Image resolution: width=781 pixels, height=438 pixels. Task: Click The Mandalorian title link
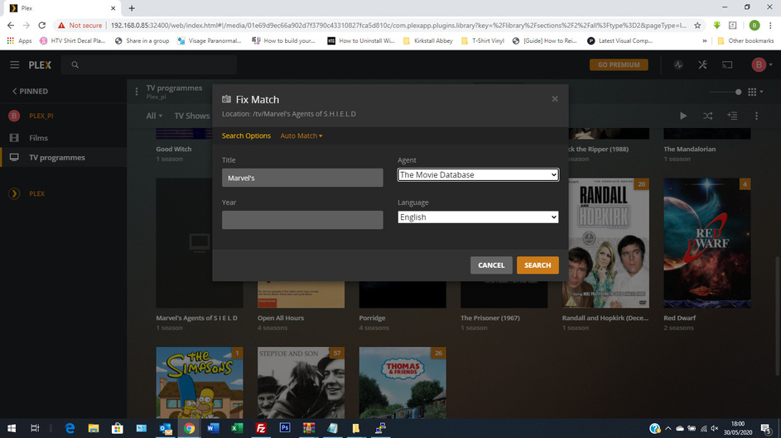tap(689, 149)
